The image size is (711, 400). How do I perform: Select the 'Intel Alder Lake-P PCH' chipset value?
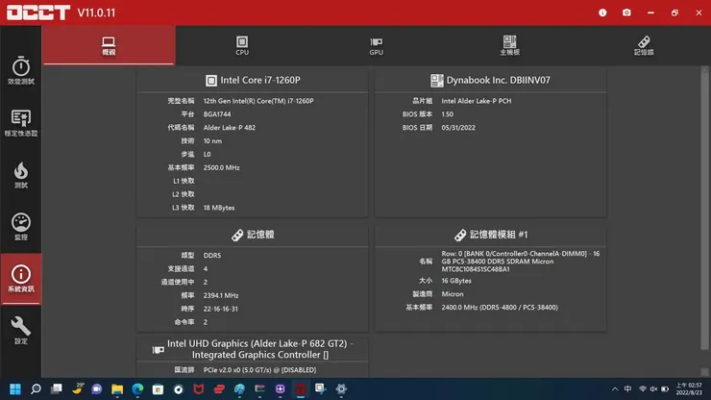pyautogui.click(x=477, y=101)
